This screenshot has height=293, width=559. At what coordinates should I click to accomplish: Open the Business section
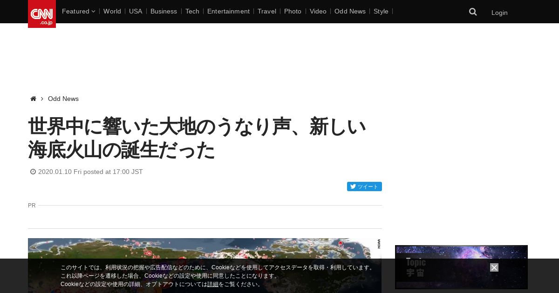tap(164, 11)
